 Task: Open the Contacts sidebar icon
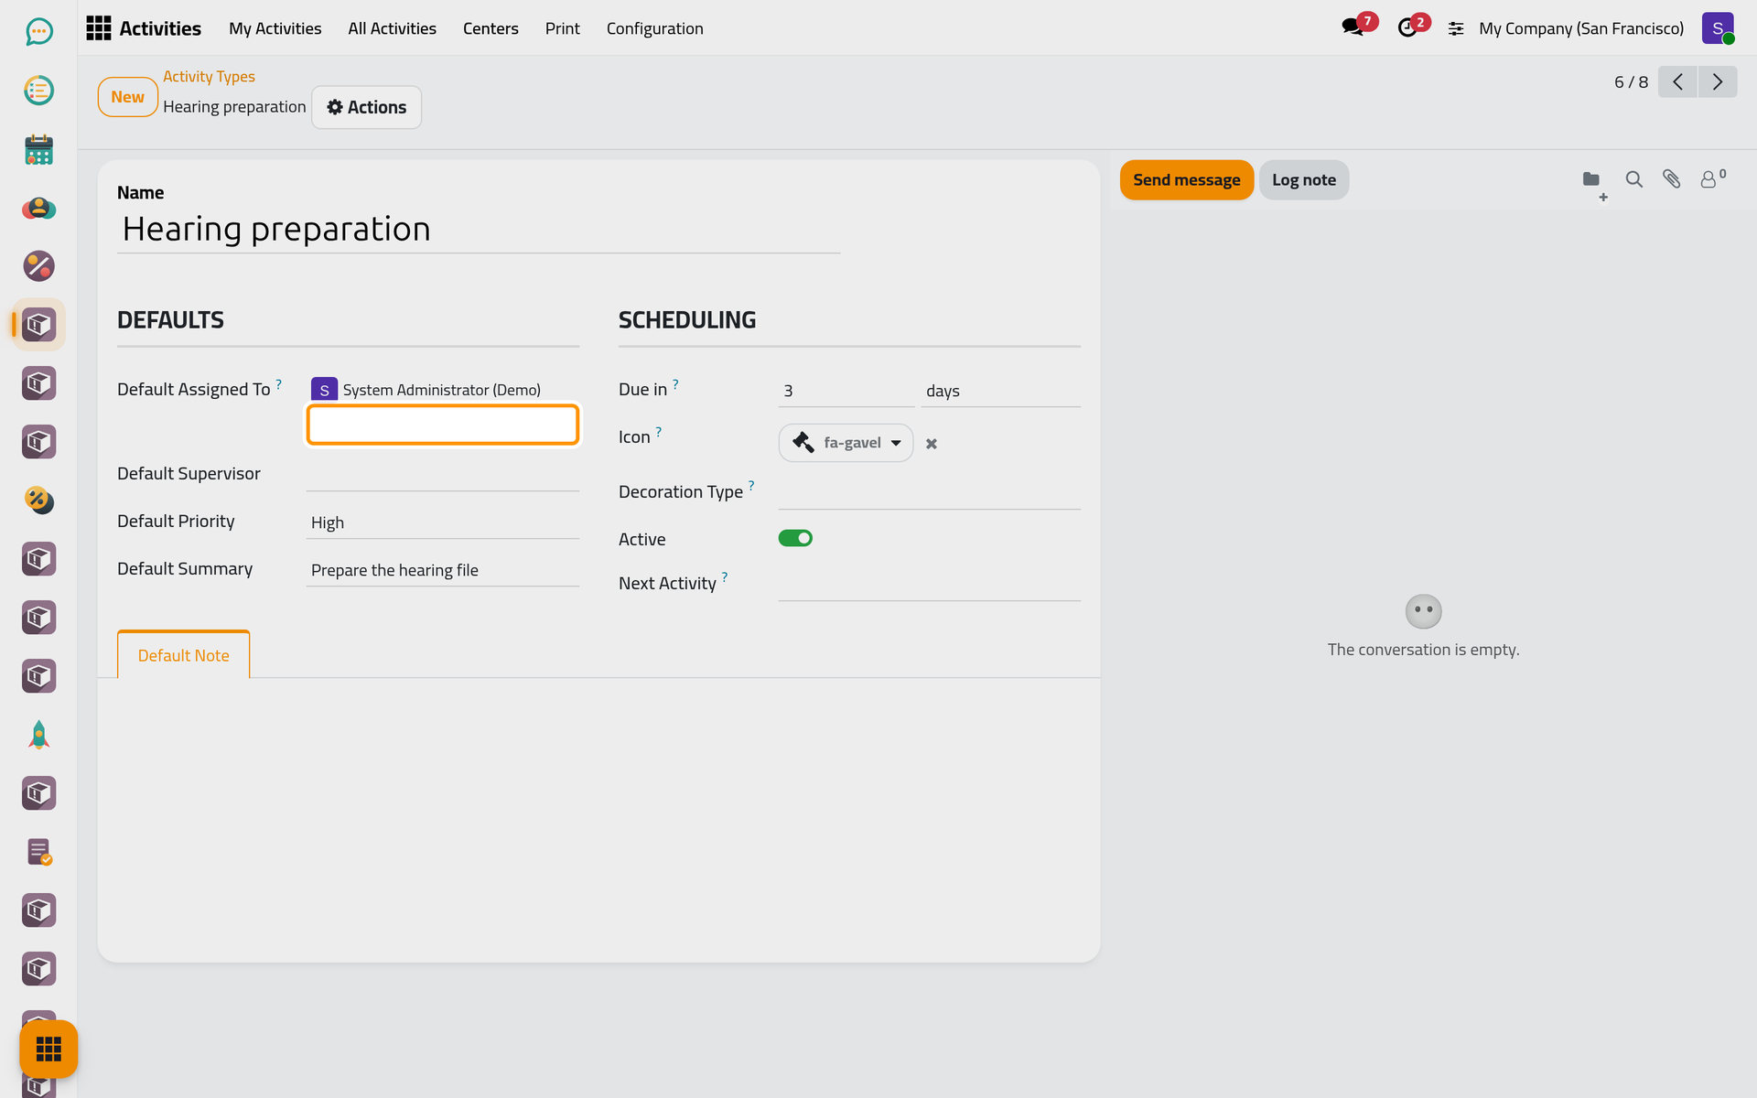tap(38, 208)
